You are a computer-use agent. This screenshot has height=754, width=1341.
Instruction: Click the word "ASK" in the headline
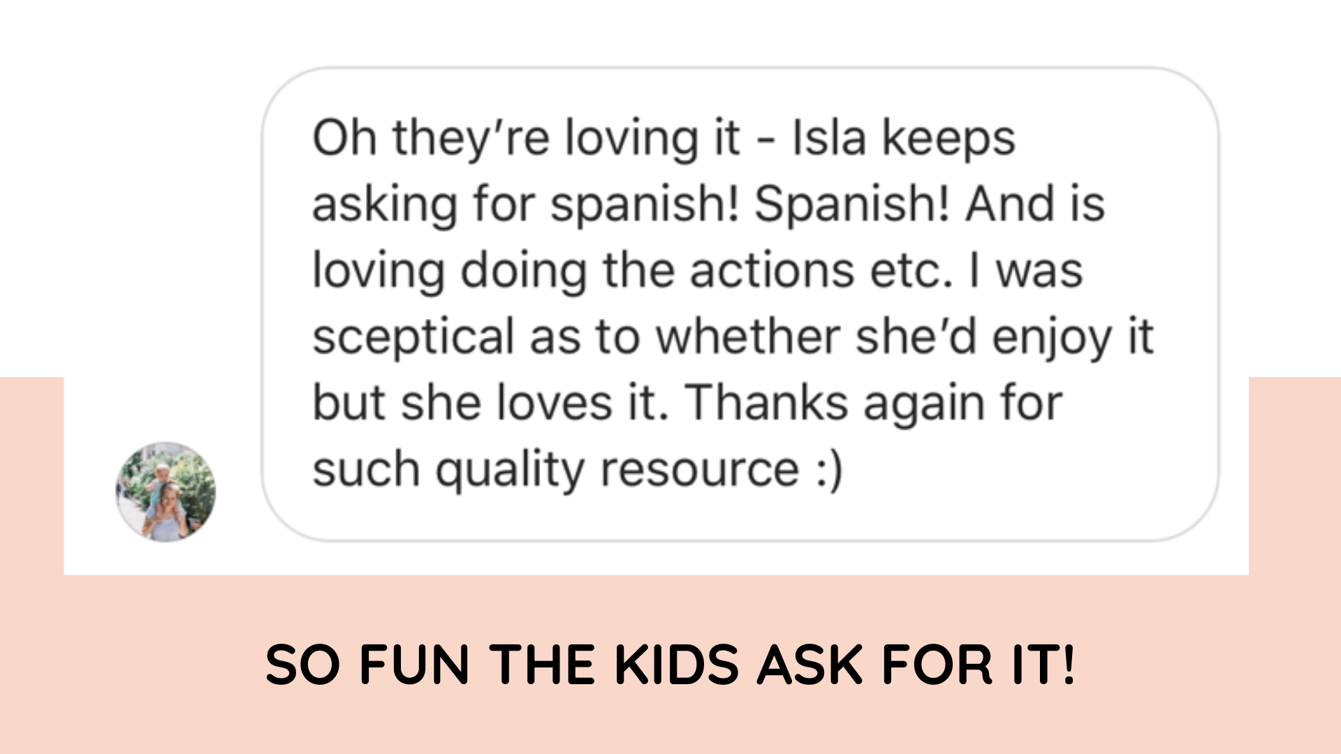pos(810,664)
